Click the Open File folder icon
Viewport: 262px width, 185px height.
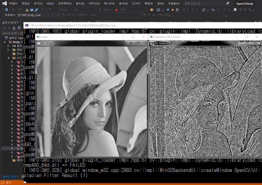click(27, 10)
